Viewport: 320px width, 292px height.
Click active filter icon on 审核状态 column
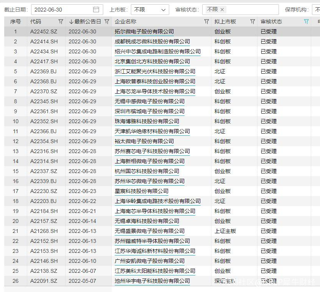click(x=306, y=21)
